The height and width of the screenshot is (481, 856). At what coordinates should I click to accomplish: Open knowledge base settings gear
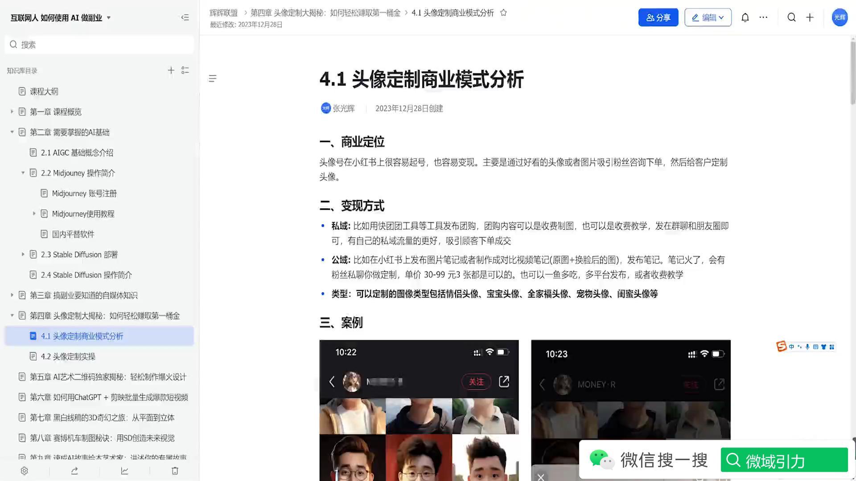pos(25,471)
